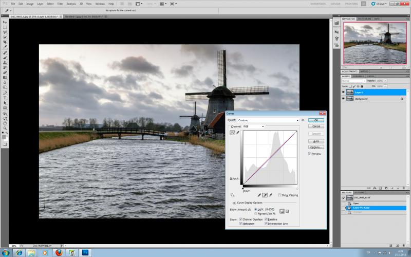411x257 pixels.
Task: Select the Crop tool
Action: coord(5,42)
